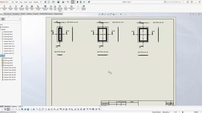Screen dimensions: 202x113
Task: Open the dropdown arrow next to Select tool
Action: pos(75,2)
